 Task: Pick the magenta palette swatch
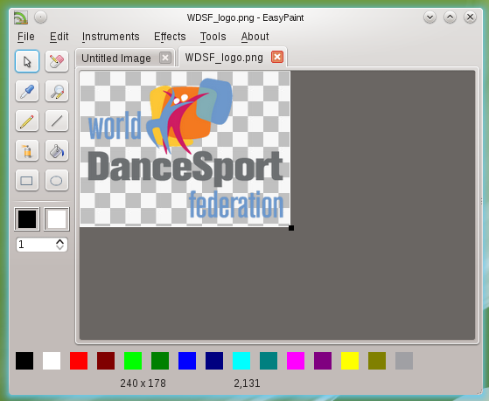pos(296,361)
